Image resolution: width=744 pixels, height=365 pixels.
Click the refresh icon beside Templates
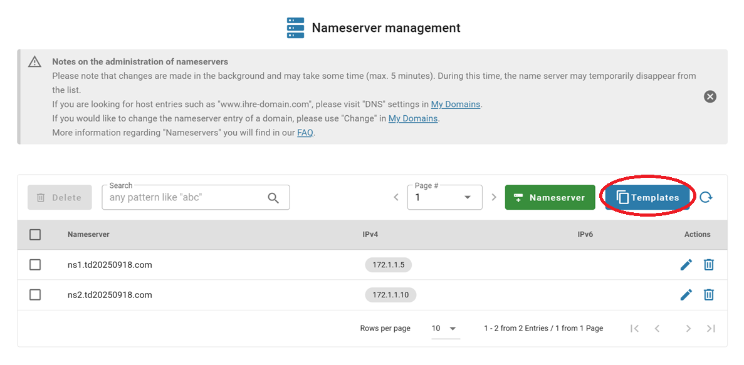pos(706,198)
